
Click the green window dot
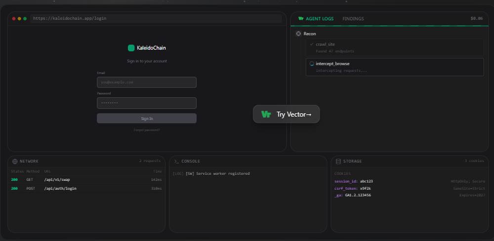point(25,19)
